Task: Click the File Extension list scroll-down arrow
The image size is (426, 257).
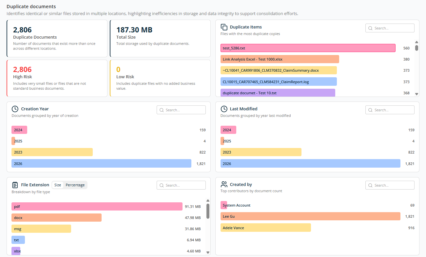Action: [208, 252]
